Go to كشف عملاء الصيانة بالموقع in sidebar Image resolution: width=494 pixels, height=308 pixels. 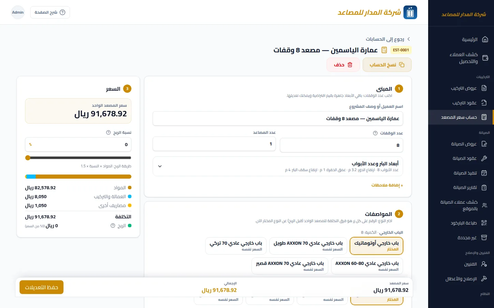point(461,205)
